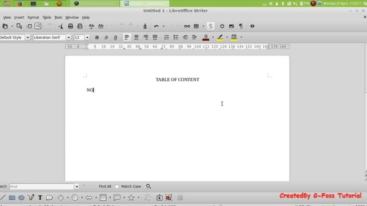
Task: Run Spelling and Grammar check
Action: (x=91, y=26)
